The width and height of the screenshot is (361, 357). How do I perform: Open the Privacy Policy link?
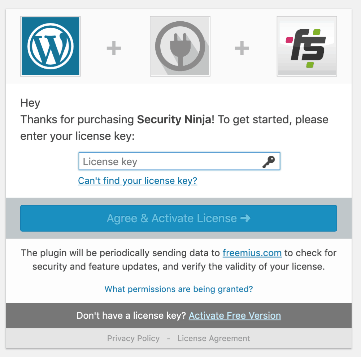tap(133, 339)
